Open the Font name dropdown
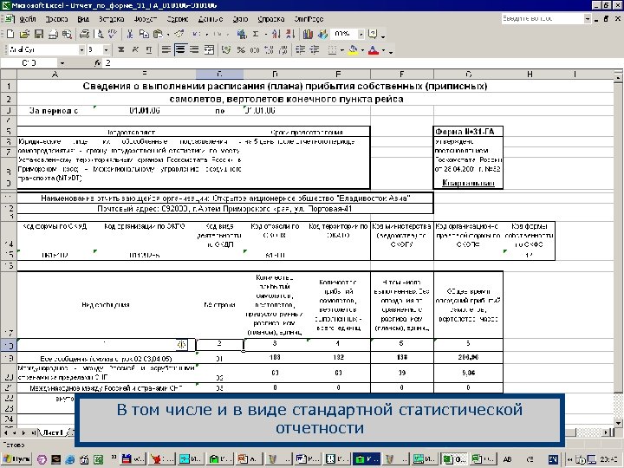Viewport: 624px width, 468px height. click(x=82, y=49)
